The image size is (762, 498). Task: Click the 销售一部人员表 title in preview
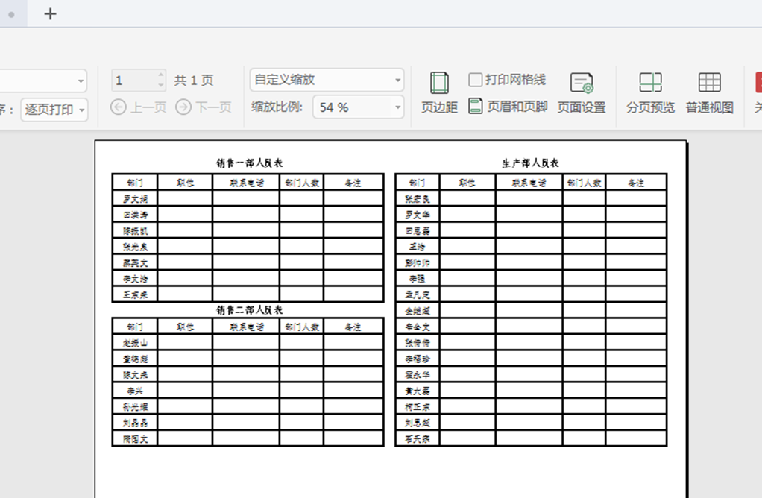249,163
